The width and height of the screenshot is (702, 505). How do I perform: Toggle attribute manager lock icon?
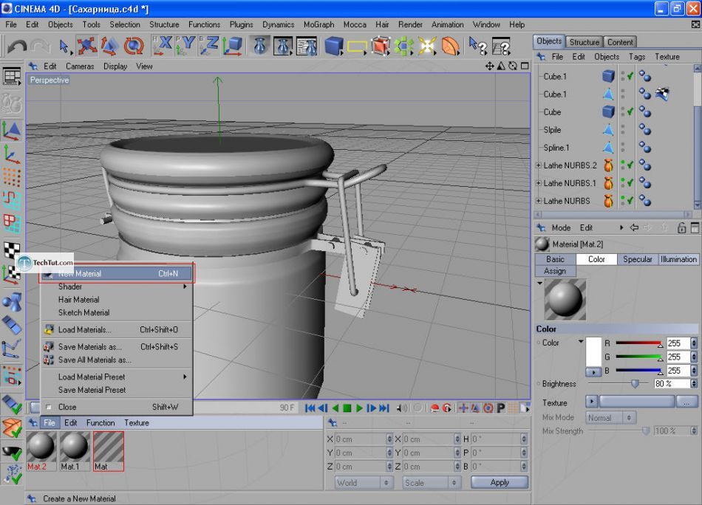point(681,227)
